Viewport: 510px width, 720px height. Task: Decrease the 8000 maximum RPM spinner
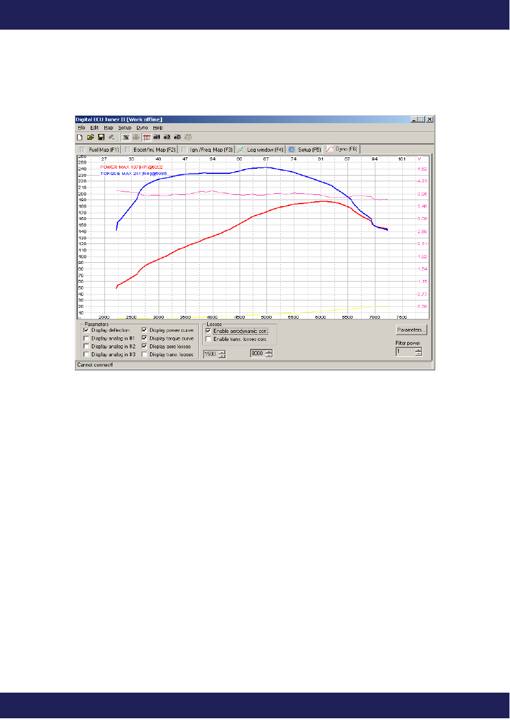tap(269, 356)
